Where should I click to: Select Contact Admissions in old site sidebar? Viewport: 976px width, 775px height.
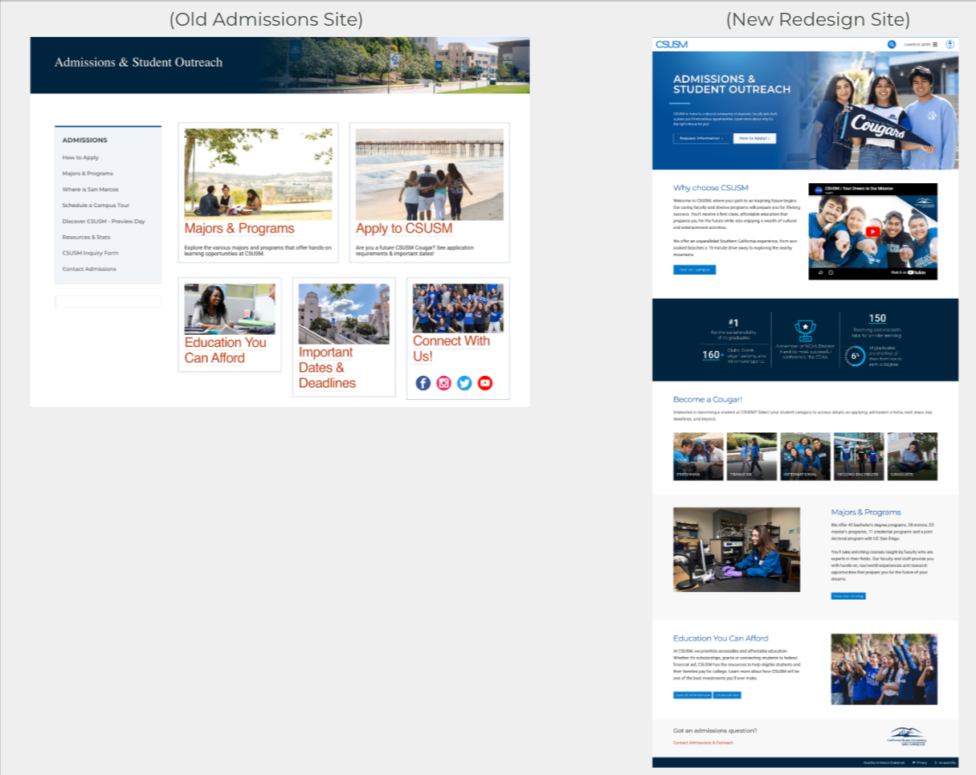(x=89, y=269)
